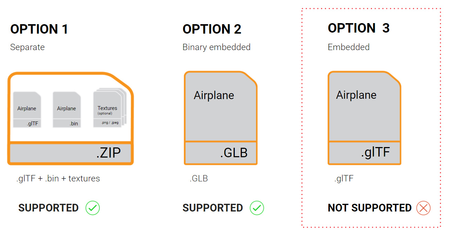Click the SUPPORTED label under Option 1
This screenshot has width=454, height=236.
[48, 208]
